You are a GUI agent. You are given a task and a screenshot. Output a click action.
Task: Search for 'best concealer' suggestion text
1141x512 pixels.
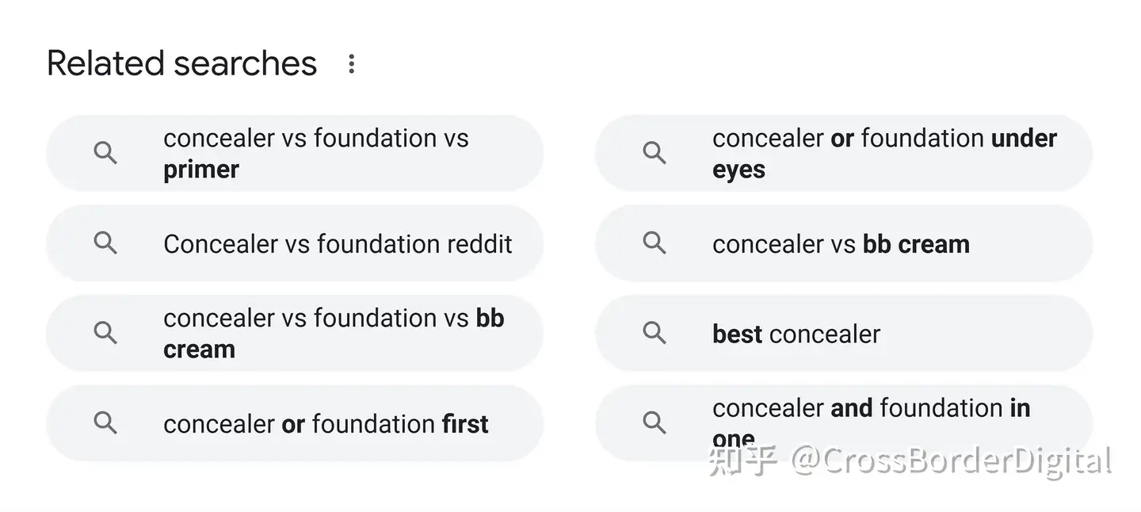coord(796,334)
